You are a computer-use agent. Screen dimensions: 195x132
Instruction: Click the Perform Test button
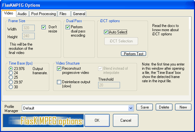click(133, 54)
